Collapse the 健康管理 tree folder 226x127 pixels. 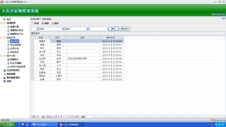pos(1,23)
